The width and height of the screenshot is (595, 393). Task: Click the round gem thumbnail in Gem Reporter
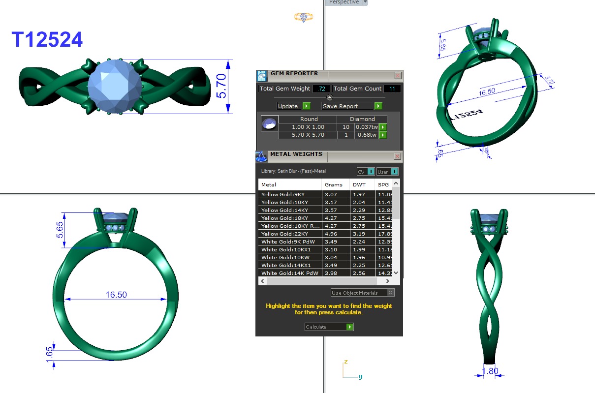pyautogui.click(x=269, y=123)
